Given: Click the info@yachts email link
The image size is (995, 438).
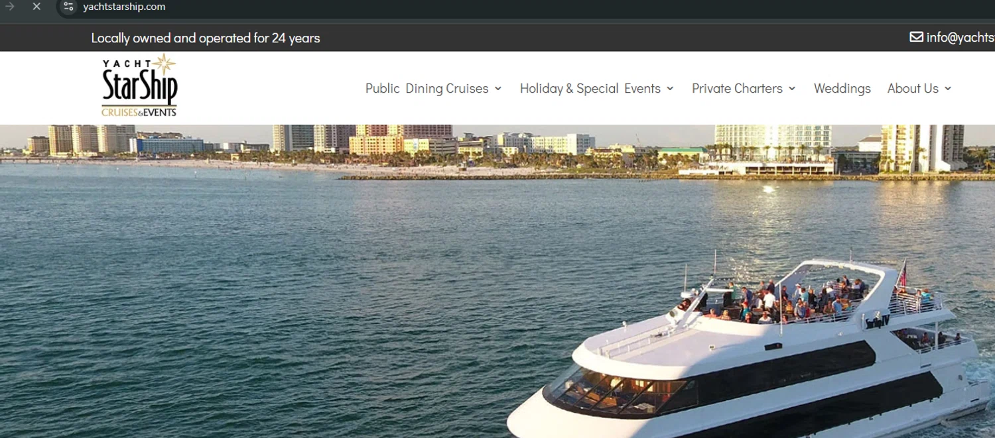Looking at the screenshot, I should tap(961, 38).
